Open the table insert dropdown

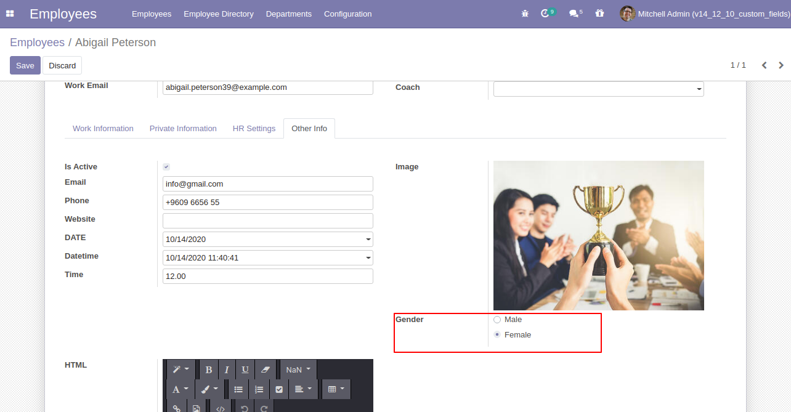point(336,389)
